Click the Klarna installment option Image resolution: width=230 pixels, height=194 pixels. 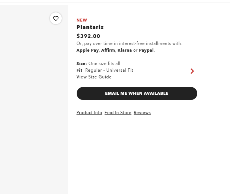pyautogui.click(x=125, y=50)
